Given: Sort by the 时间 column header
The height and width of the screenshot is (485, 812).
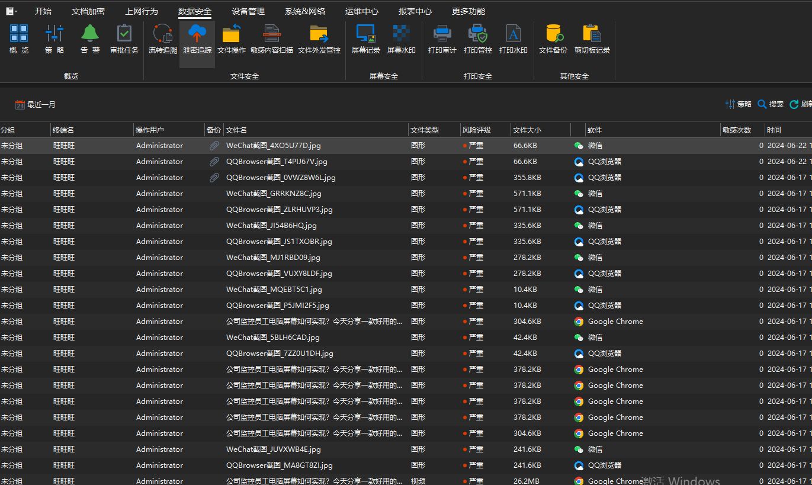Looking at the screenshot, I should 788,130.
